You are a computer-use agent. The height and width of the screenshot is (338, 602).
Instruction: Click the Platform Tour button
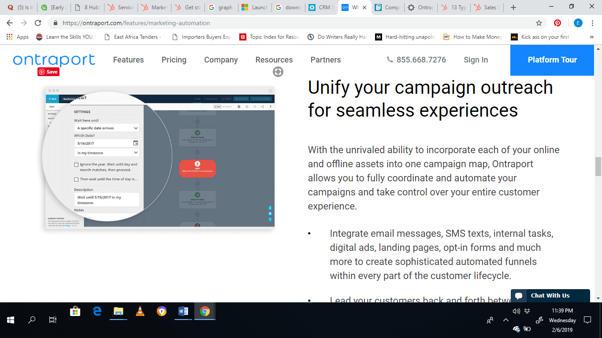coord(552,60)
